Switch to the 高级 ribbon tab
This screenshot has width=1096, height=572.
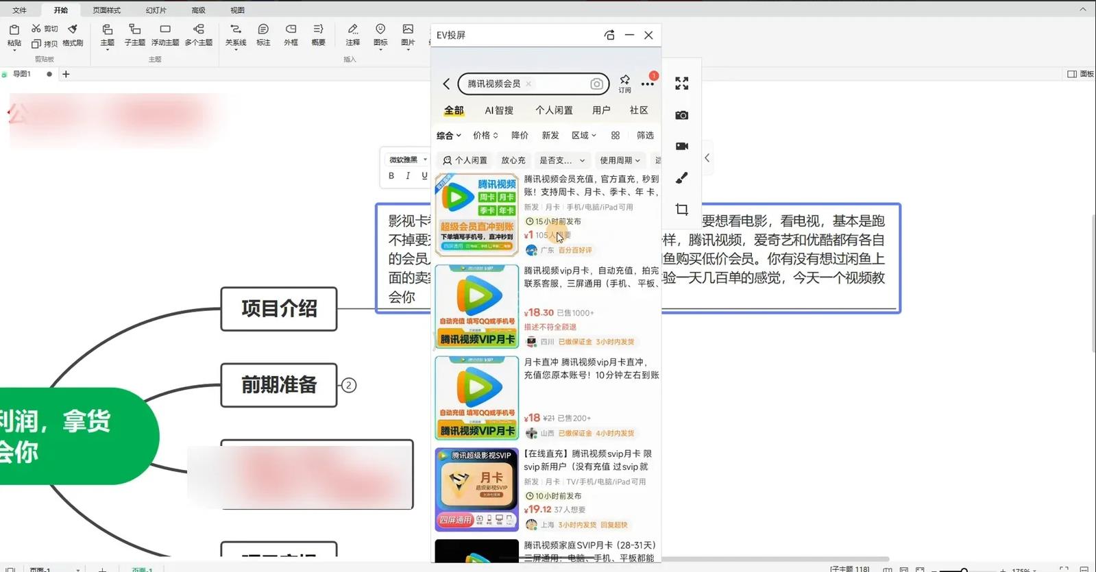point(198,10)
